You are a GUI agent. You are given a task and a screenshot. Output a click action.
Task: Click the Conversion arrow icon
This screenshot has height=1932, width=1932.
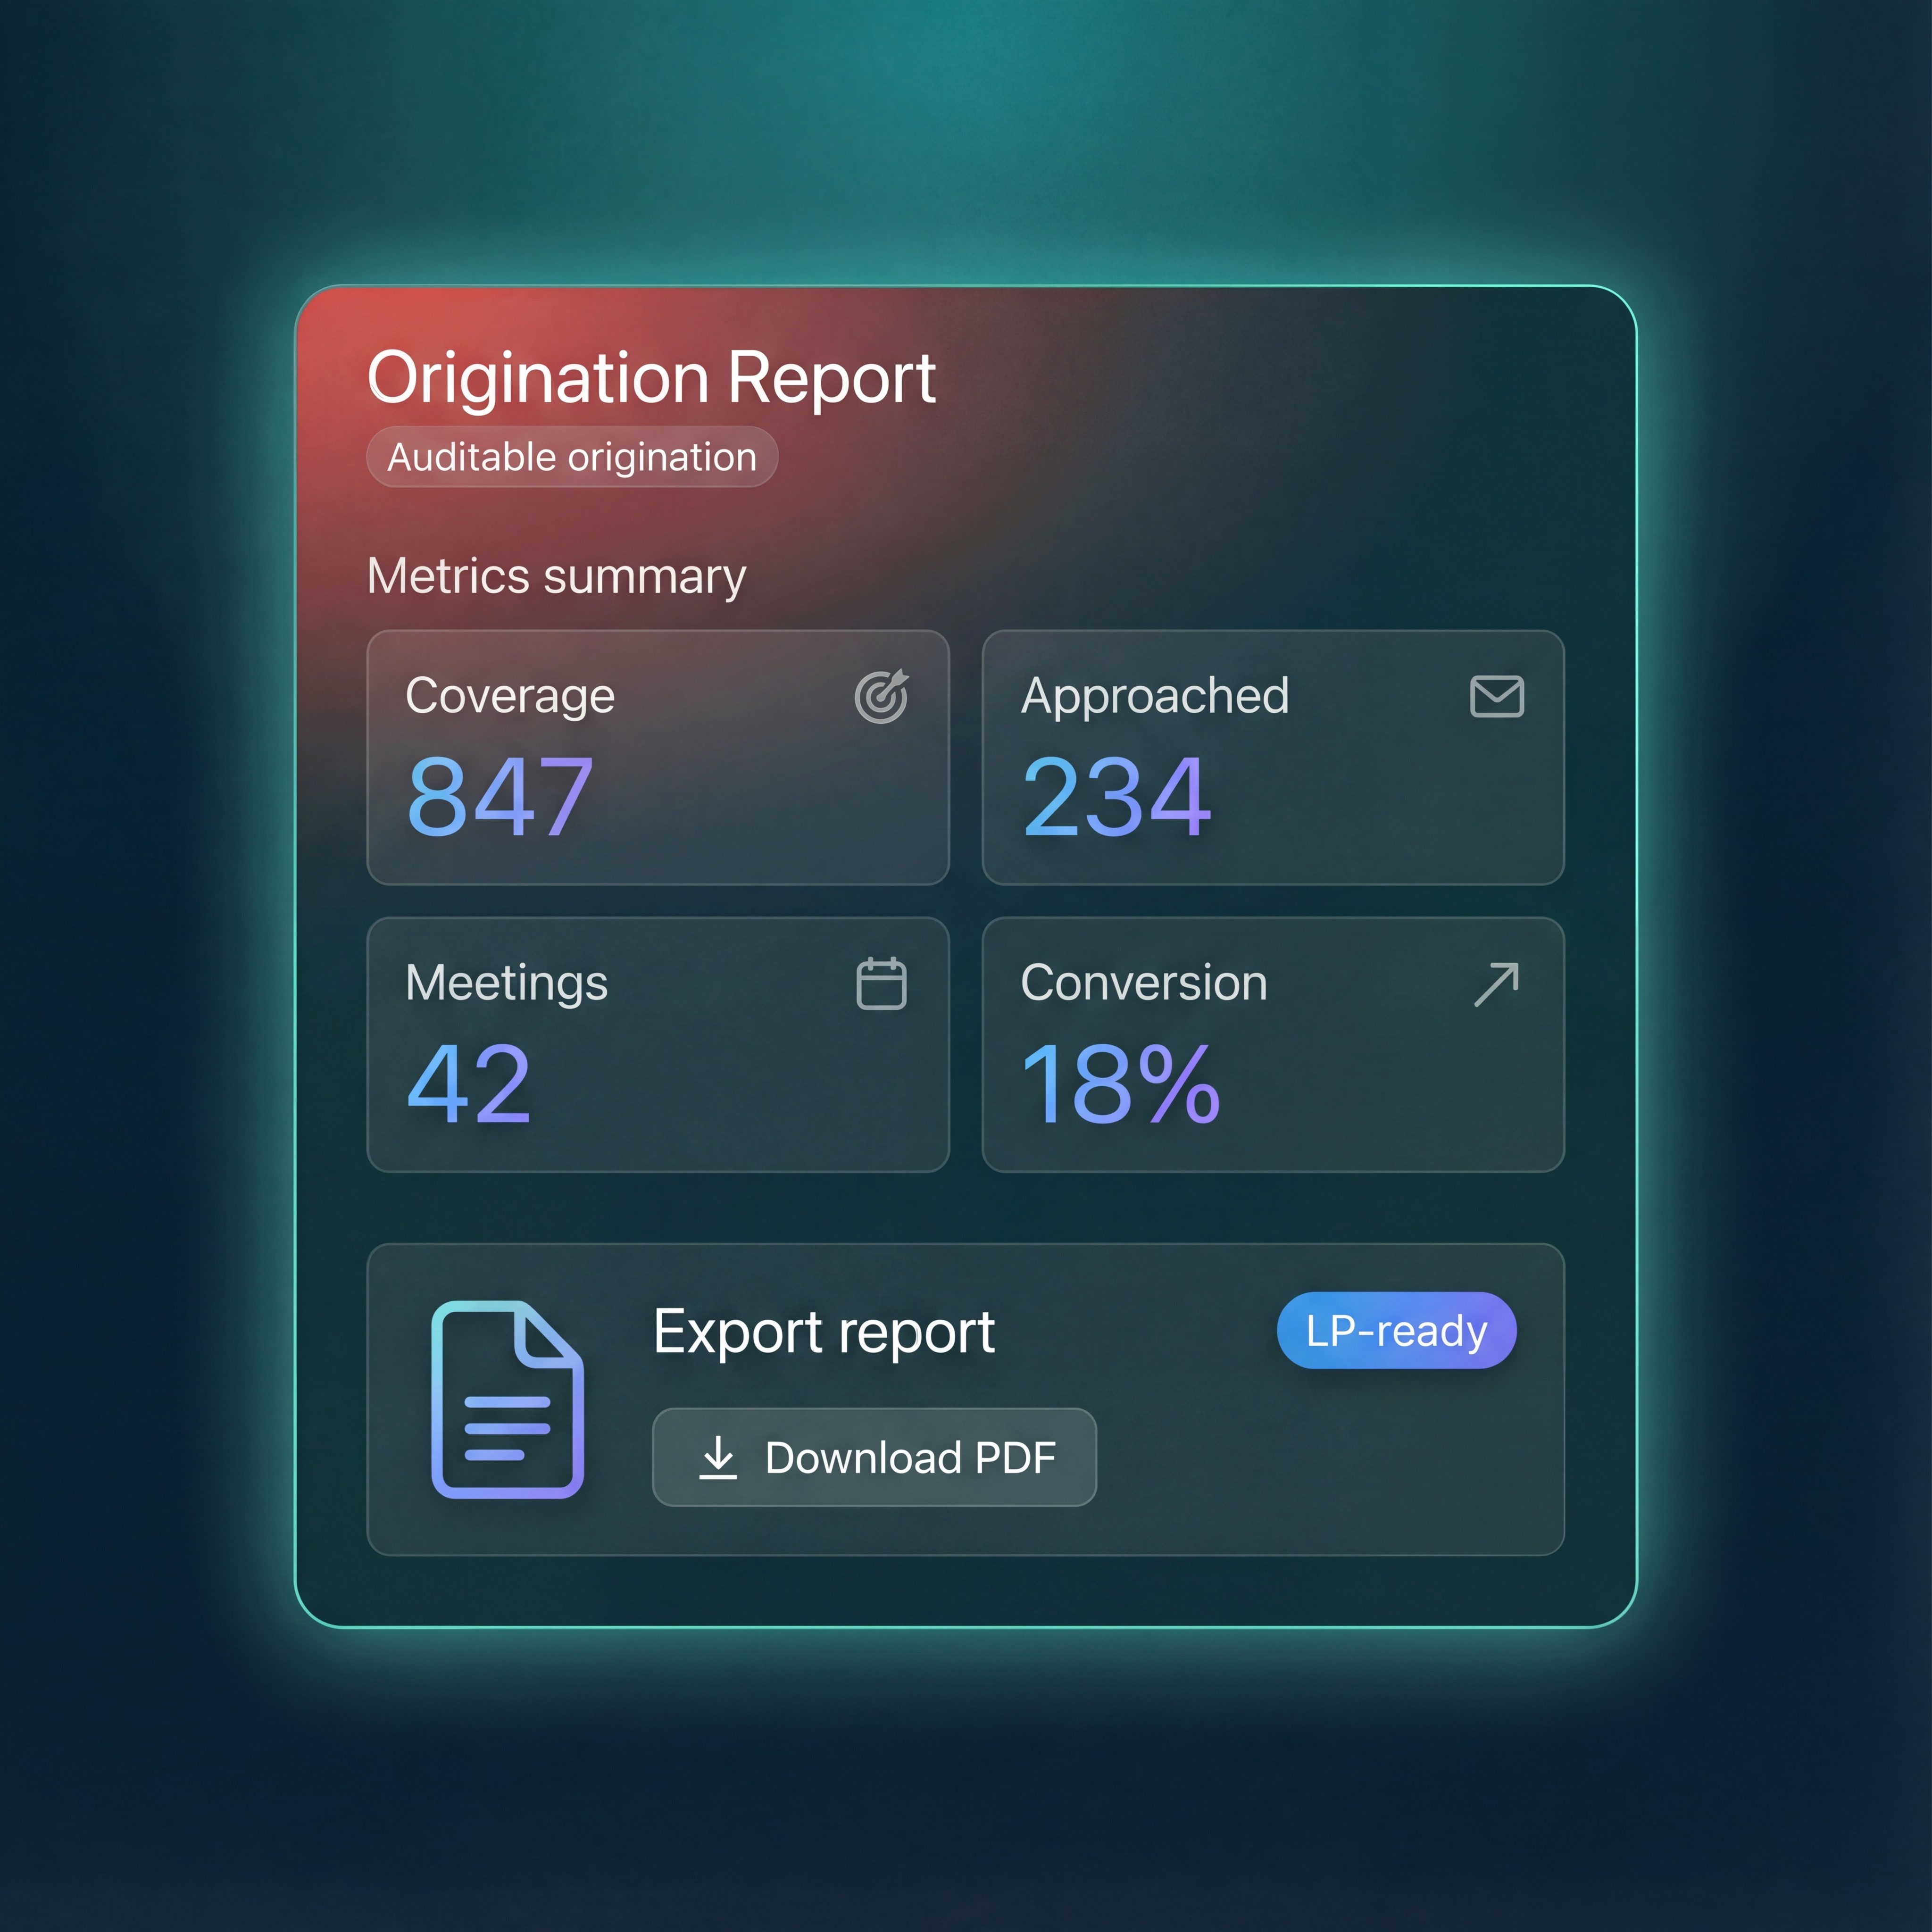click(1496, 984)
